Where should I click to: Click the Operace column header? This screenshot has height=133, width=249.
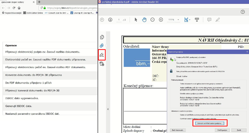[x=11, y=46]
